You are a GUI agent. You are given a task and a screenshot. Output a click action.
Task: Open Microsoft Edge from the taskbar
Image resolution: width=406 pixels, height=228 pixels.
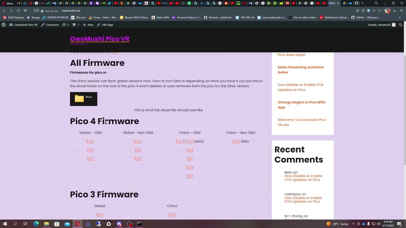36,224
